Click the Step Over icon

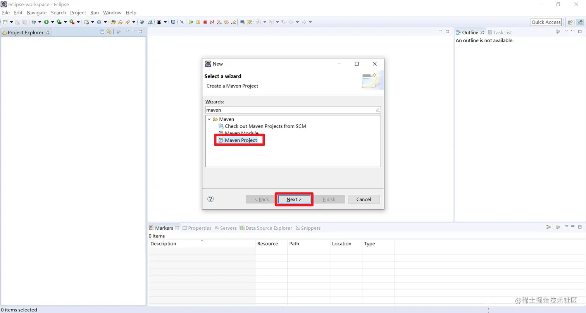click(226, 22)
